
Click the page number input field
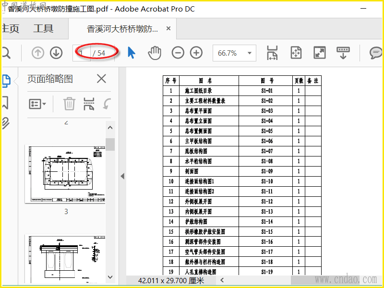[x=82, y=53]
